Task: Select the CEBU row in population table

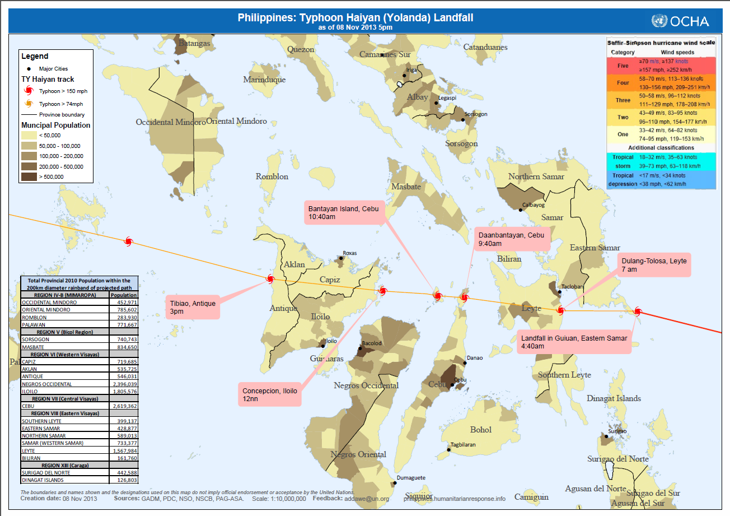Action: click(x=79, y=406)
